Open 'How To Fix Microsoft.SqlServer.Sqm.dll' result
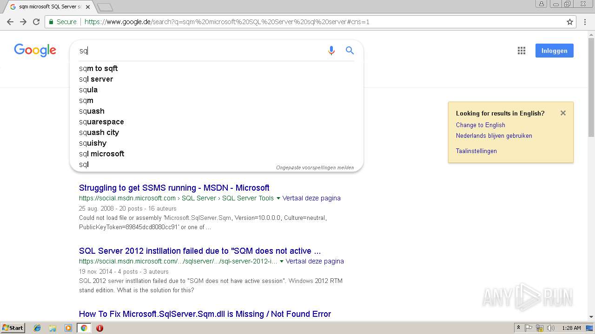The height and width of the screenshot is (334, 595). (205, 314)
